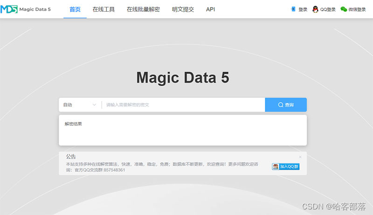Expand the 自动 algorithm dropdown
This screenshot has width=373, height=215.
80,105
